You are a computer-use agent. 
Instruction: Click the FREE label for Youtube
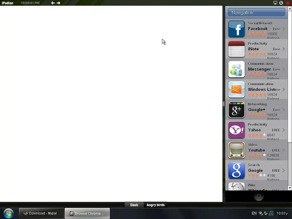276,151
